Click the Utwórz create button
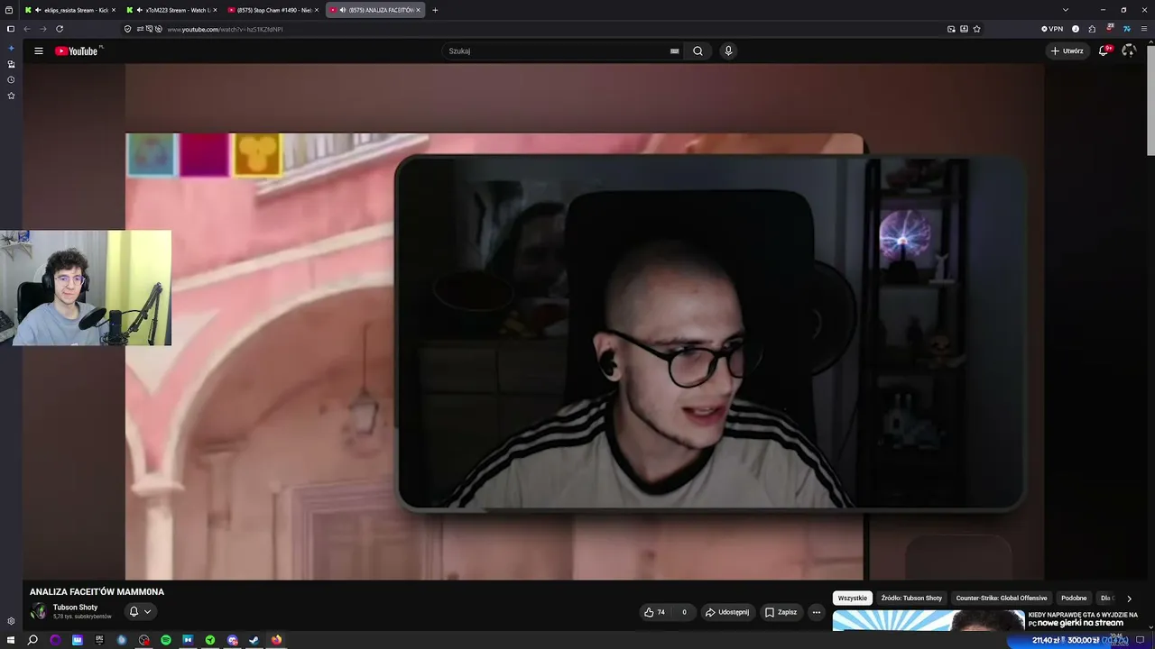 tap(1067, 51)
